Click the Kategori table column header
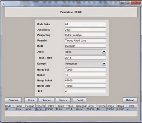Viewport: 142px width, 123px height. click(81, 106)
